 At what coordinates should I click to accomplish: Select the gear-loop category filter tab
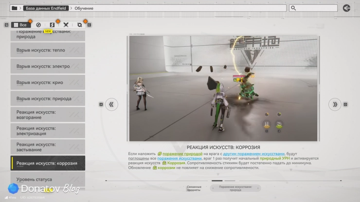79,25
